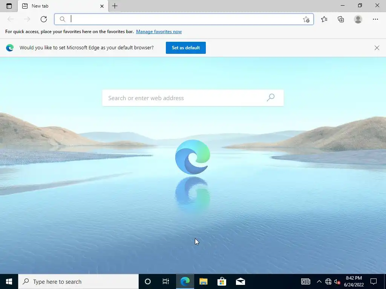Image resolution: width=386 pixels, height=289 pixels.
Task: Focus Search or enter web address box
Action: (x=193, y=98)
